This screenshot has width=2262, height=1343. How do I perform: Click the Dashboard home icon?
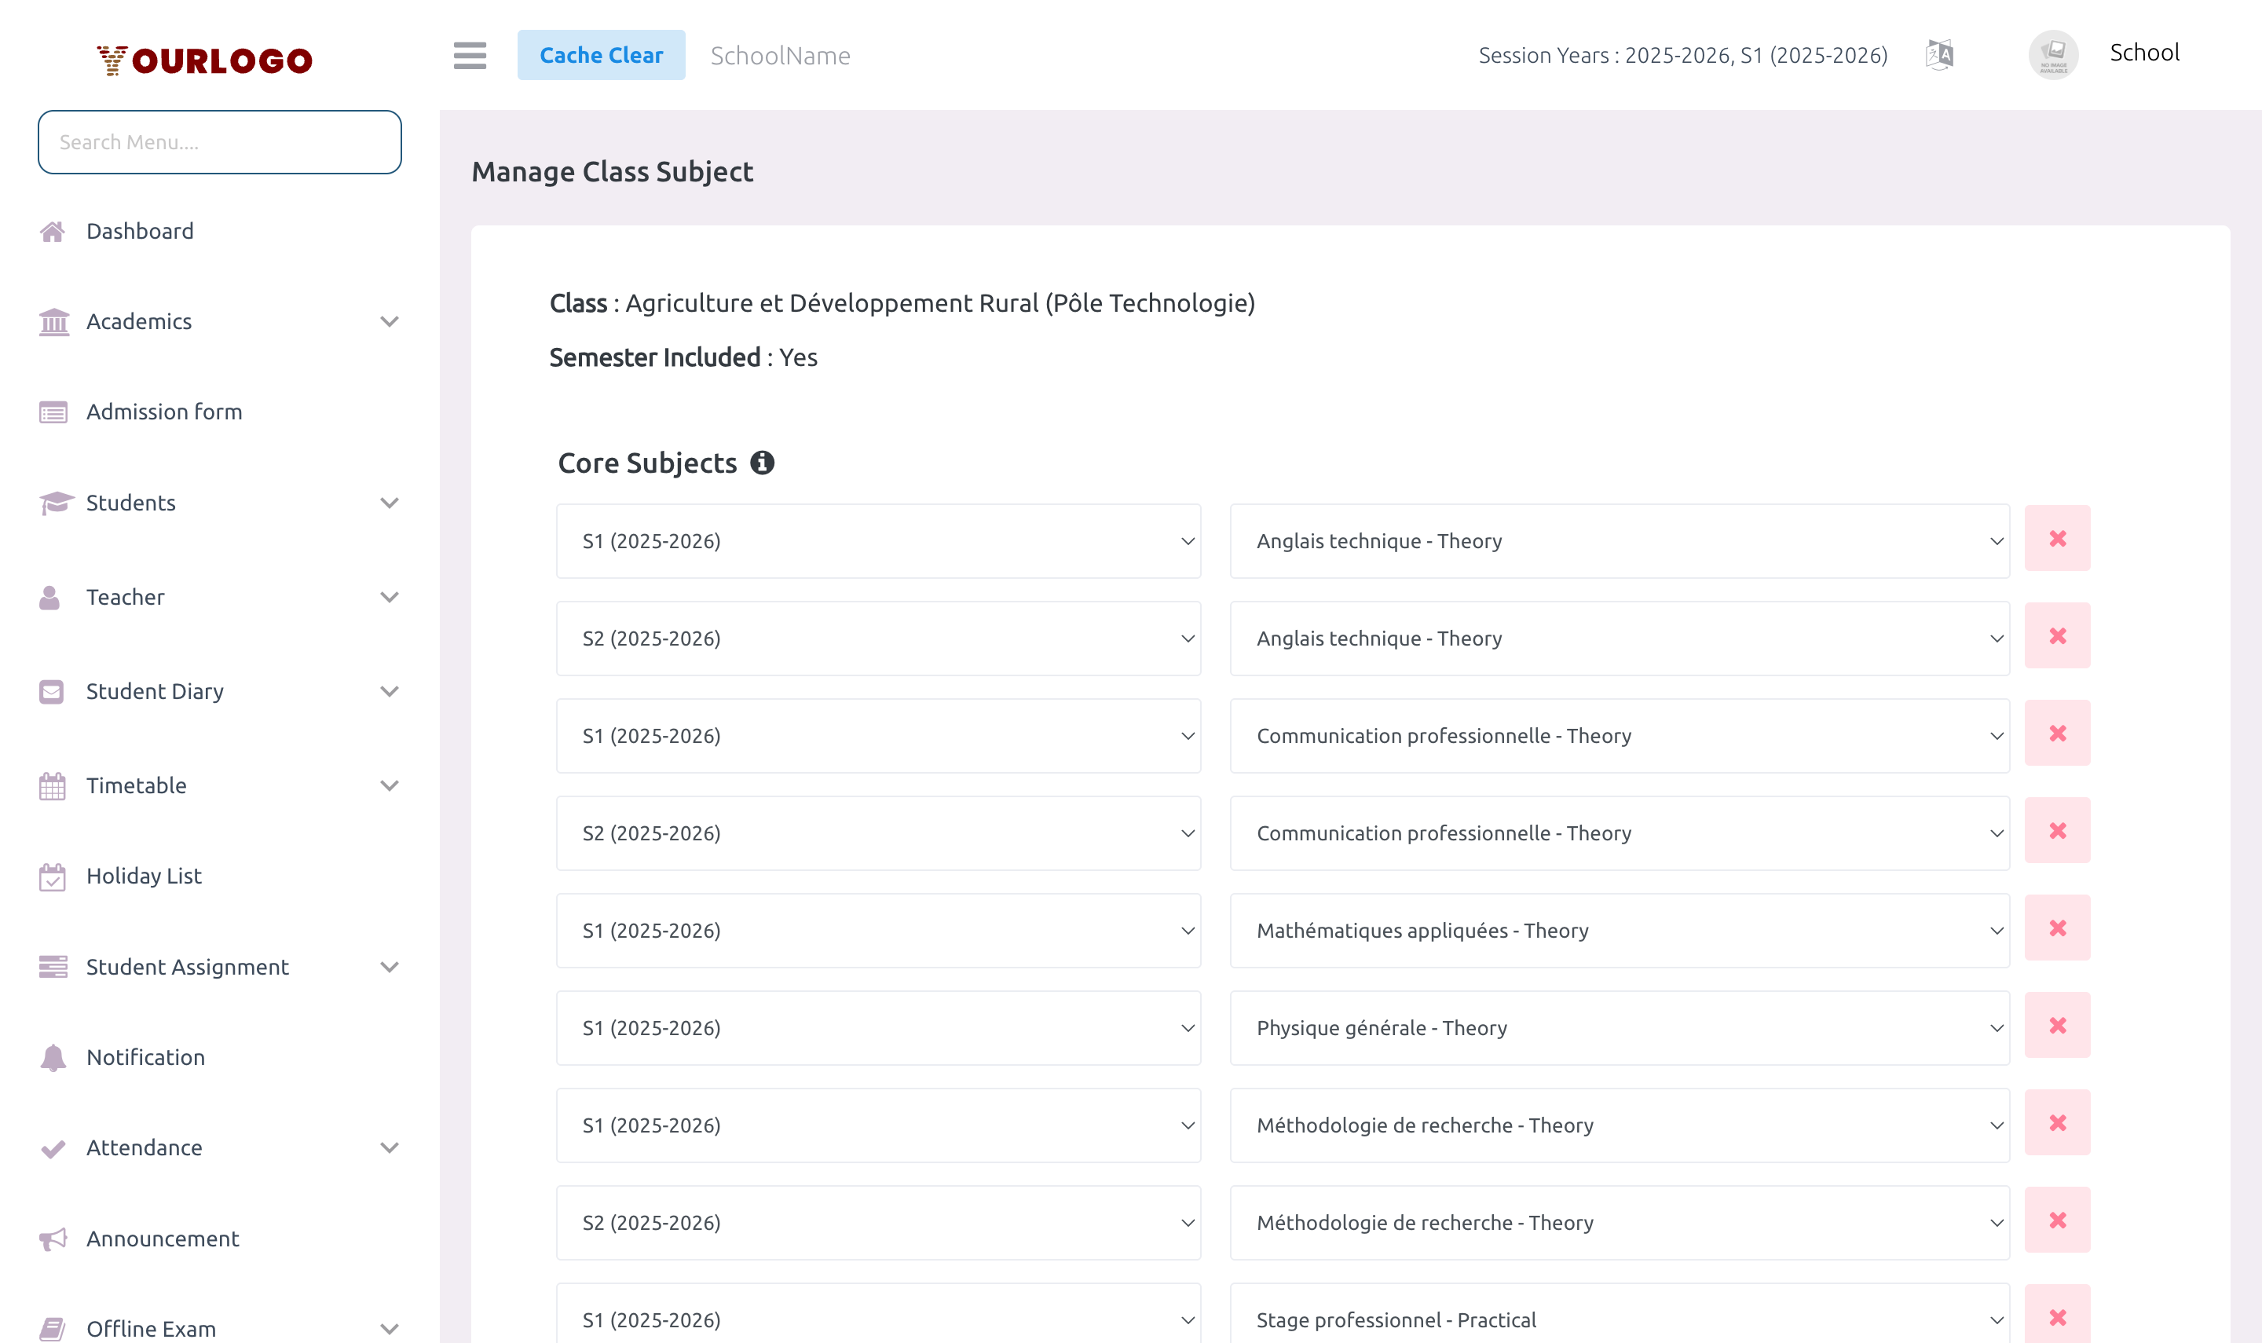click(x=53, y=231)
